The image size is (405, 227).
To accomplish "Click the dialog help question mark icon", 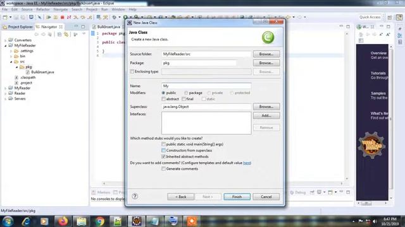I will coord(135,196).
